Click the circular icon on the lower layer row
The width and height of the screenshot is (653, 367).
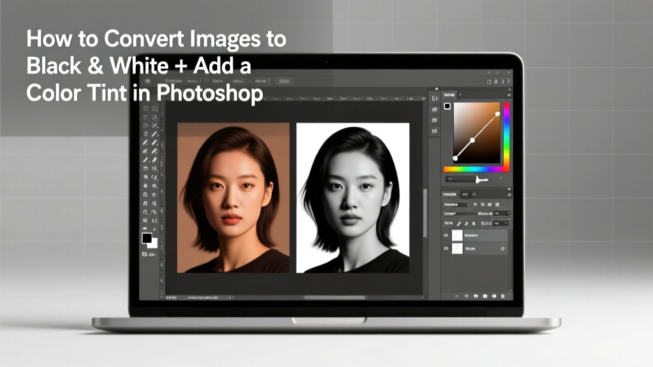(503, 249)
